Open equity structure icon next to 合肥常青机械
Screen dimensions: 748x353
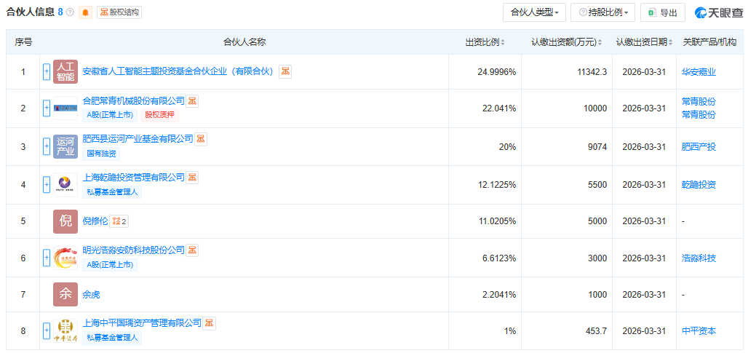click(193, 101)
